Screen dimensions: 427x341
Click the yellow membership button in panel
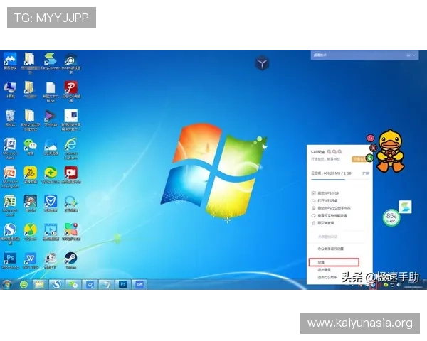pyautogui.click(x=359, y=159)
